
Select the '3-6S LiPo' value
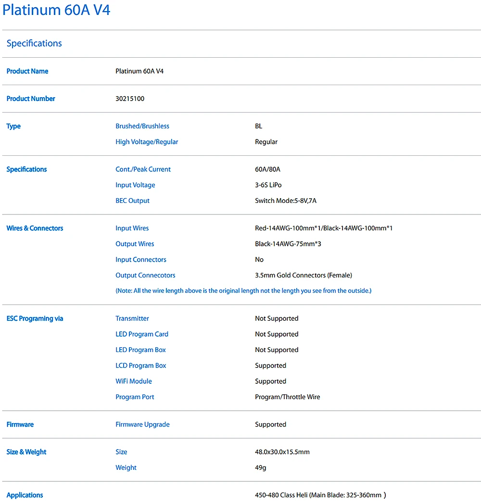click(268, 185)
